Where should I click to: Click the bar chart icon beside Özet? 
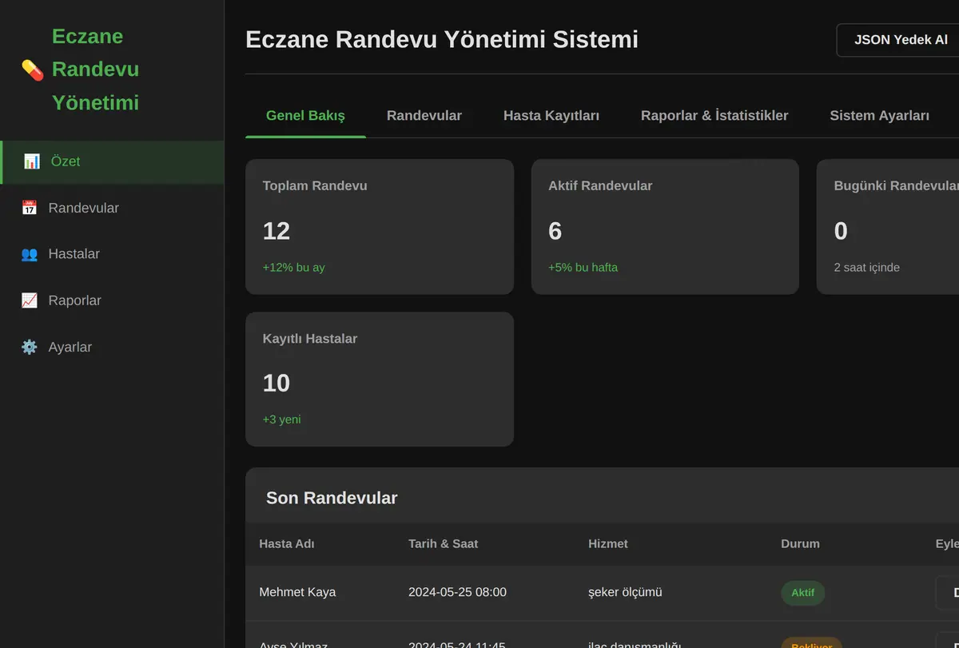32,161
